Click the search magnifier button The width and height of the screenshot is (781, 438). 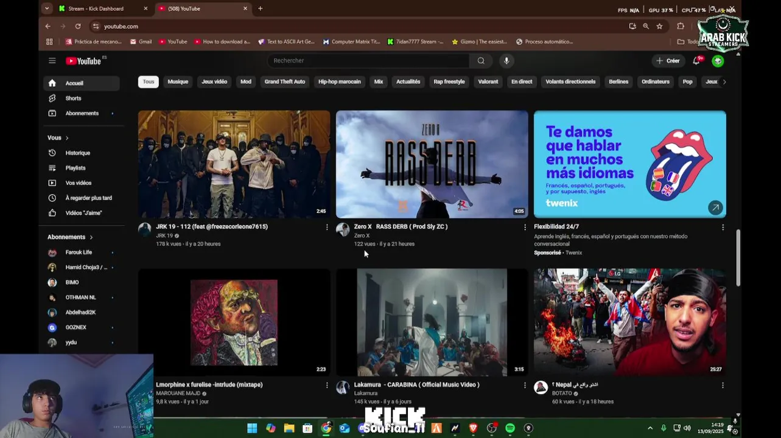click(x=481, y=61)
